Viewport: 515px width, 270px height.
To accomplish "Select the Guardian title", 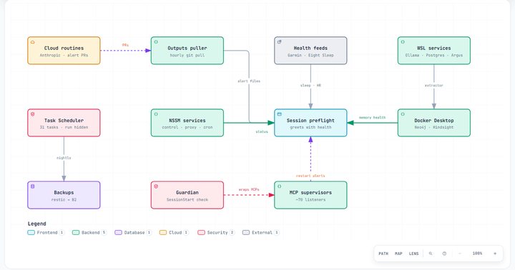I will point(187,193).
